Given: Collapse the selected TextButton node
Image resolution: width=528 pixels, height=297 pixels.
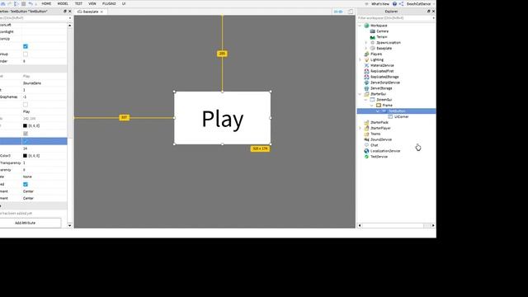Looking at the screenshot, I should click(378, 111).
